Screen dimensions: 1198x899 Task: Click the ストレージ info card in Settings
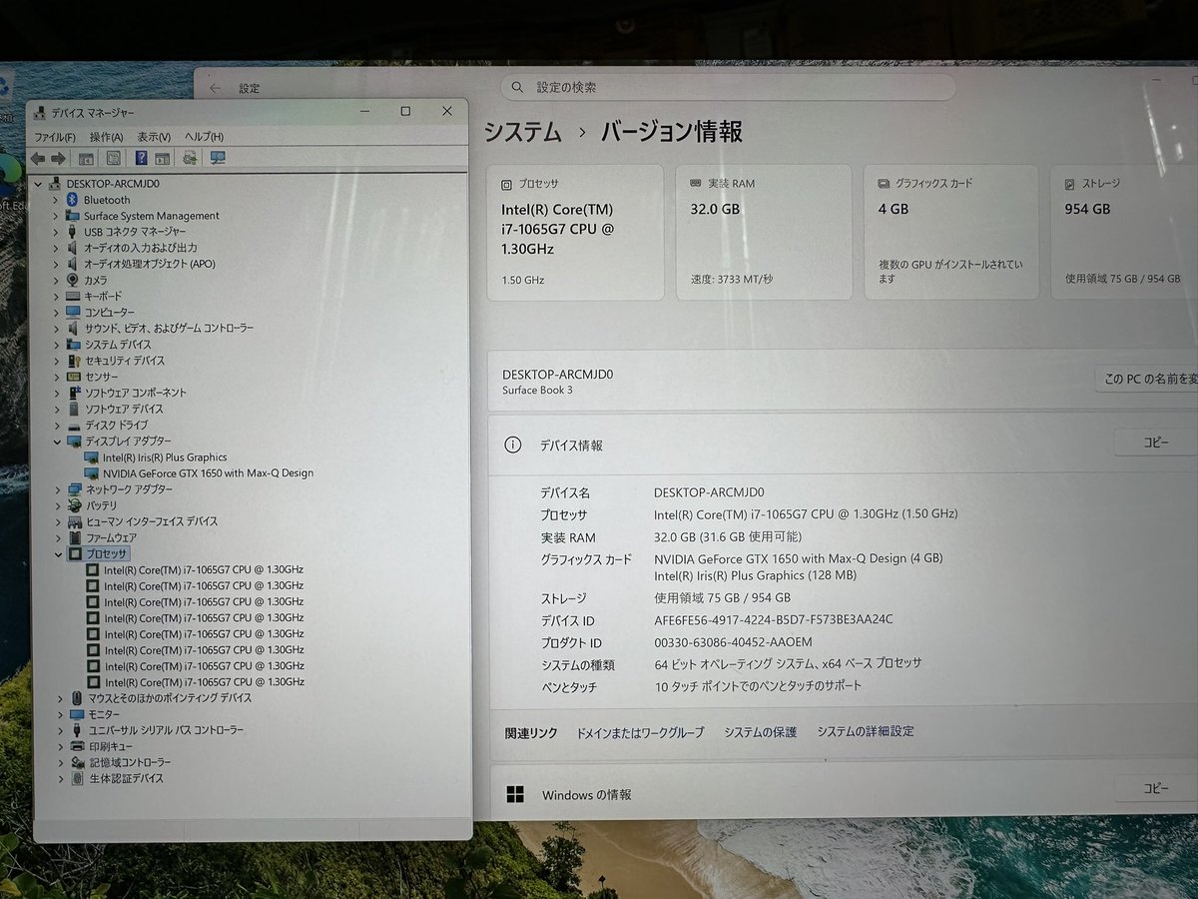pyautogui.click(x=1124, y=232)
